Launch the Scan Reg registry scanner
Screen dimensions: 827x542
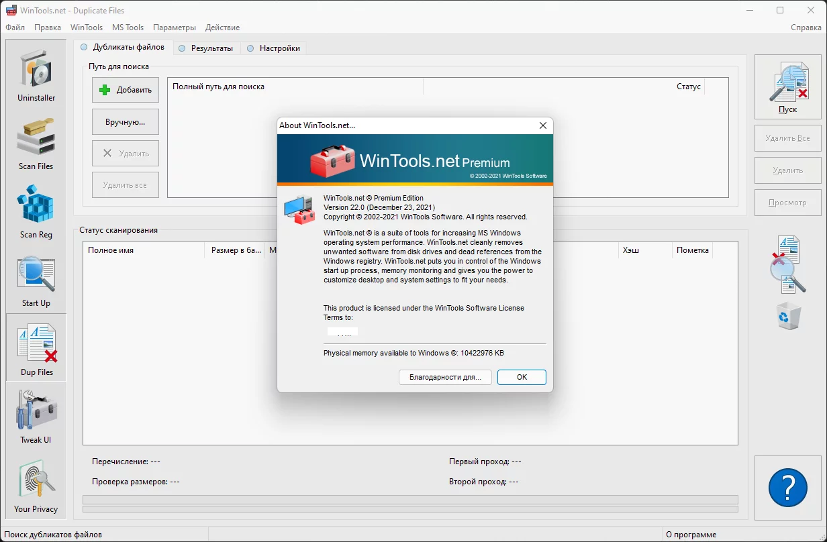tap(36, 211)
